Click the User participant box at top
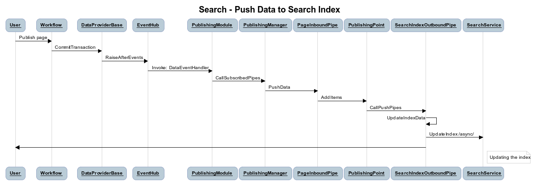The height and width of the screenshot is (189, 538). (x=15, y=25)
